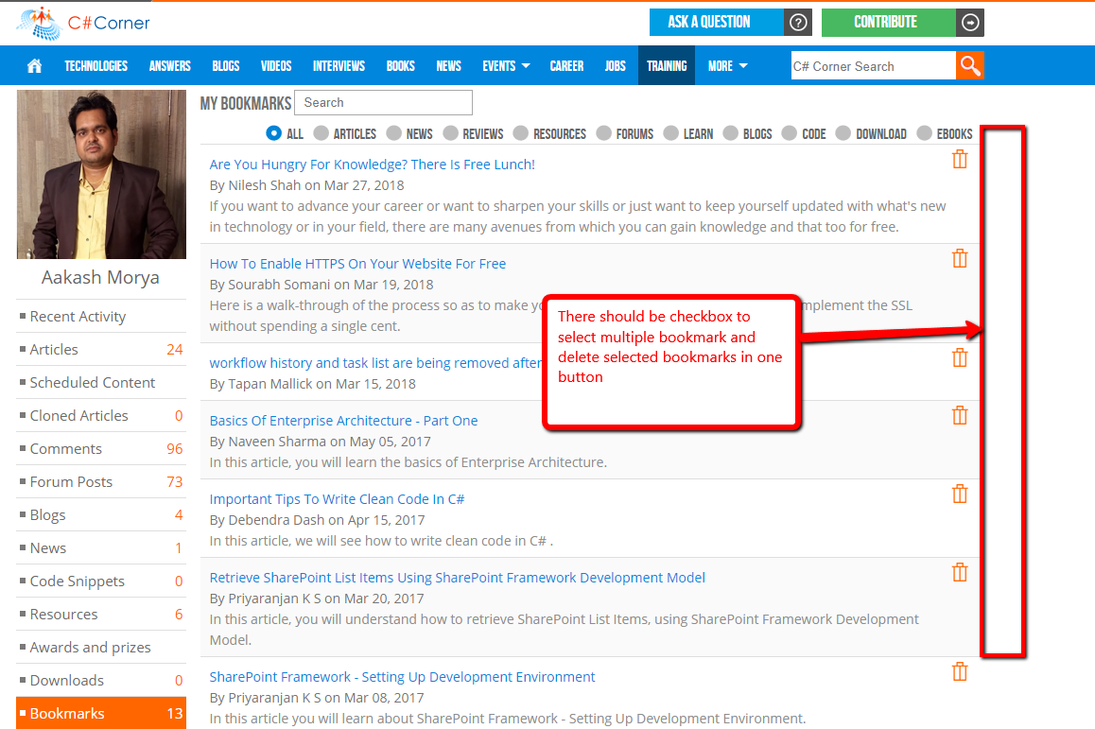Screen dimensions: 1095x729
Task: Open 'How To Enable HTTPS On Your Website' link
Action: [x=357, y=263]
